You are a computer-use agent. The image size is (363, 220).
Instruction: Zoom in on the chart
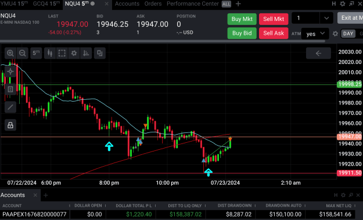point(10,53)
